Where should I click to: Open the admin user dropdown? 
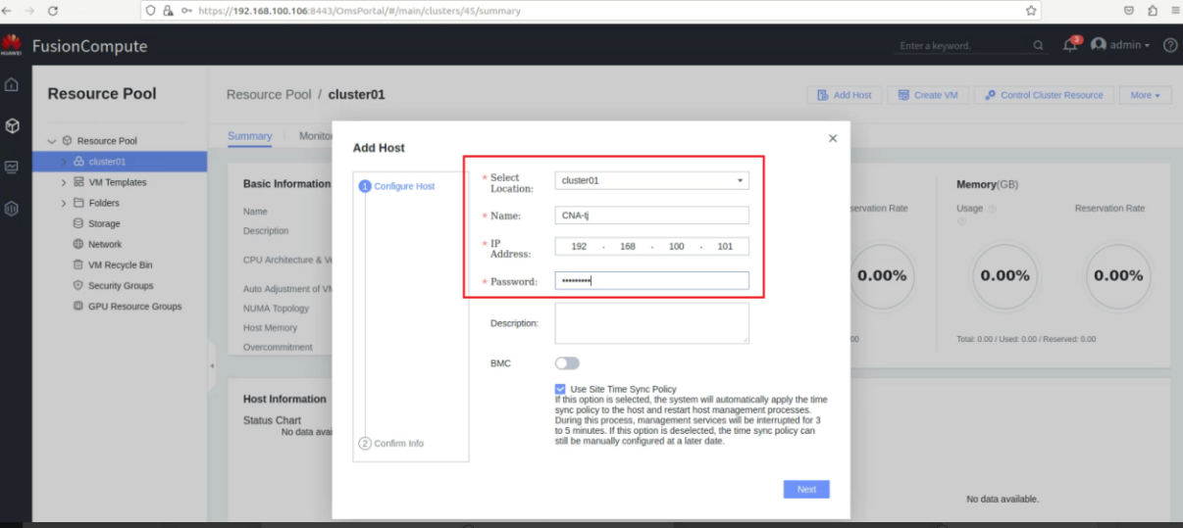coord(1120,45)
